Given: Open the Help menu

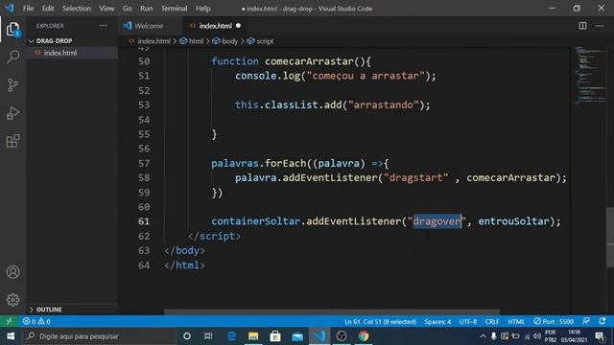Looking at the screenshot, I should [x=202, y=9].
